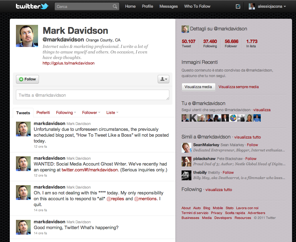Open the user actions dropdown
The width and height of the screenshot is (296, 242).
(x=163, y=79)
